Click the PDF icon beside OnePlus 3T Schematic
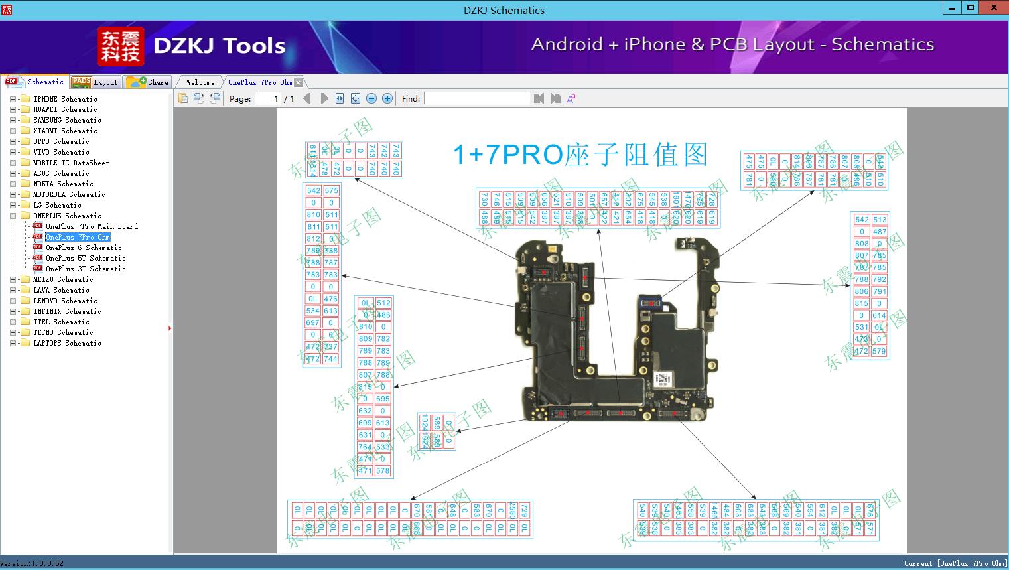 37,269
